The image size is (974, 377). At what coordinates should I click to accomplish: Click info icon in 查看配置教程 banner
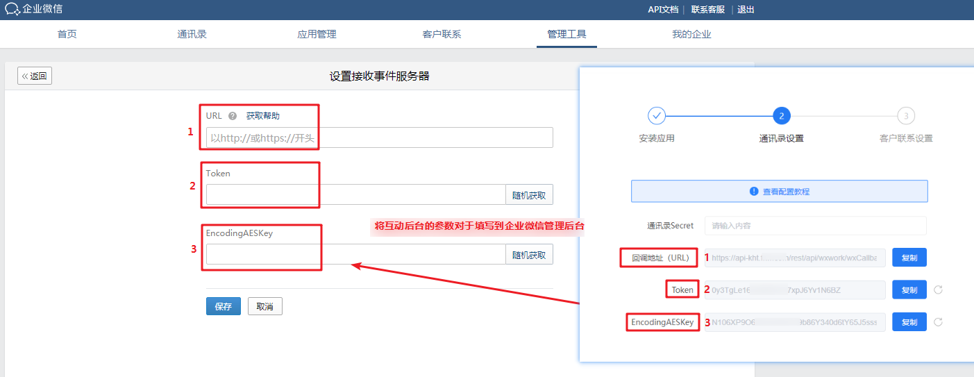tap(754, 192)
